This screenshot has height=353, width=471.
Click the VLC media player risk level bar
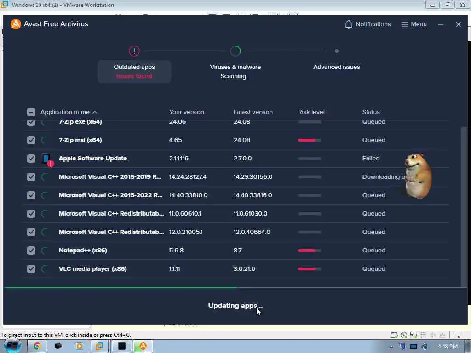point(310,268)
